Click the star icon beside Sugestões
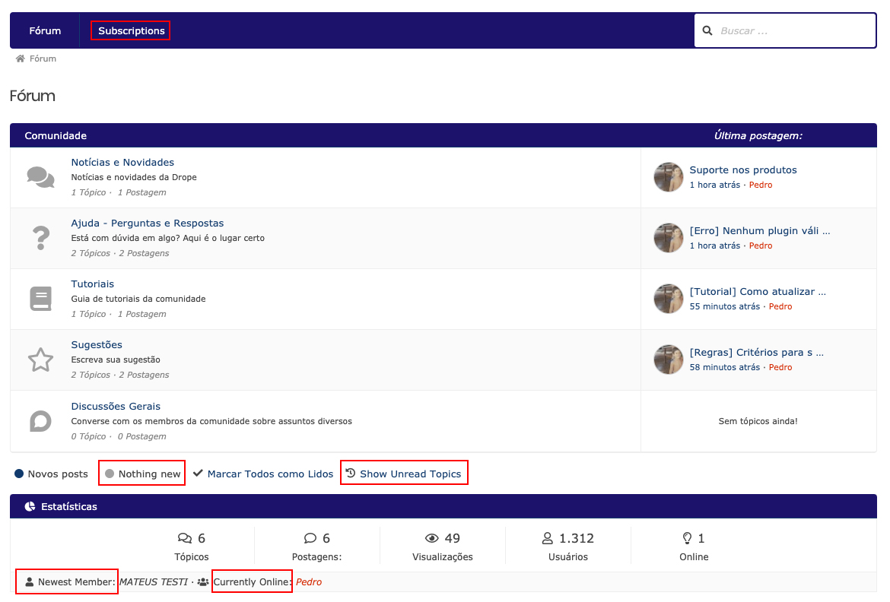The image size is (890, 602). pyautogui.click(x=40, y=360)
